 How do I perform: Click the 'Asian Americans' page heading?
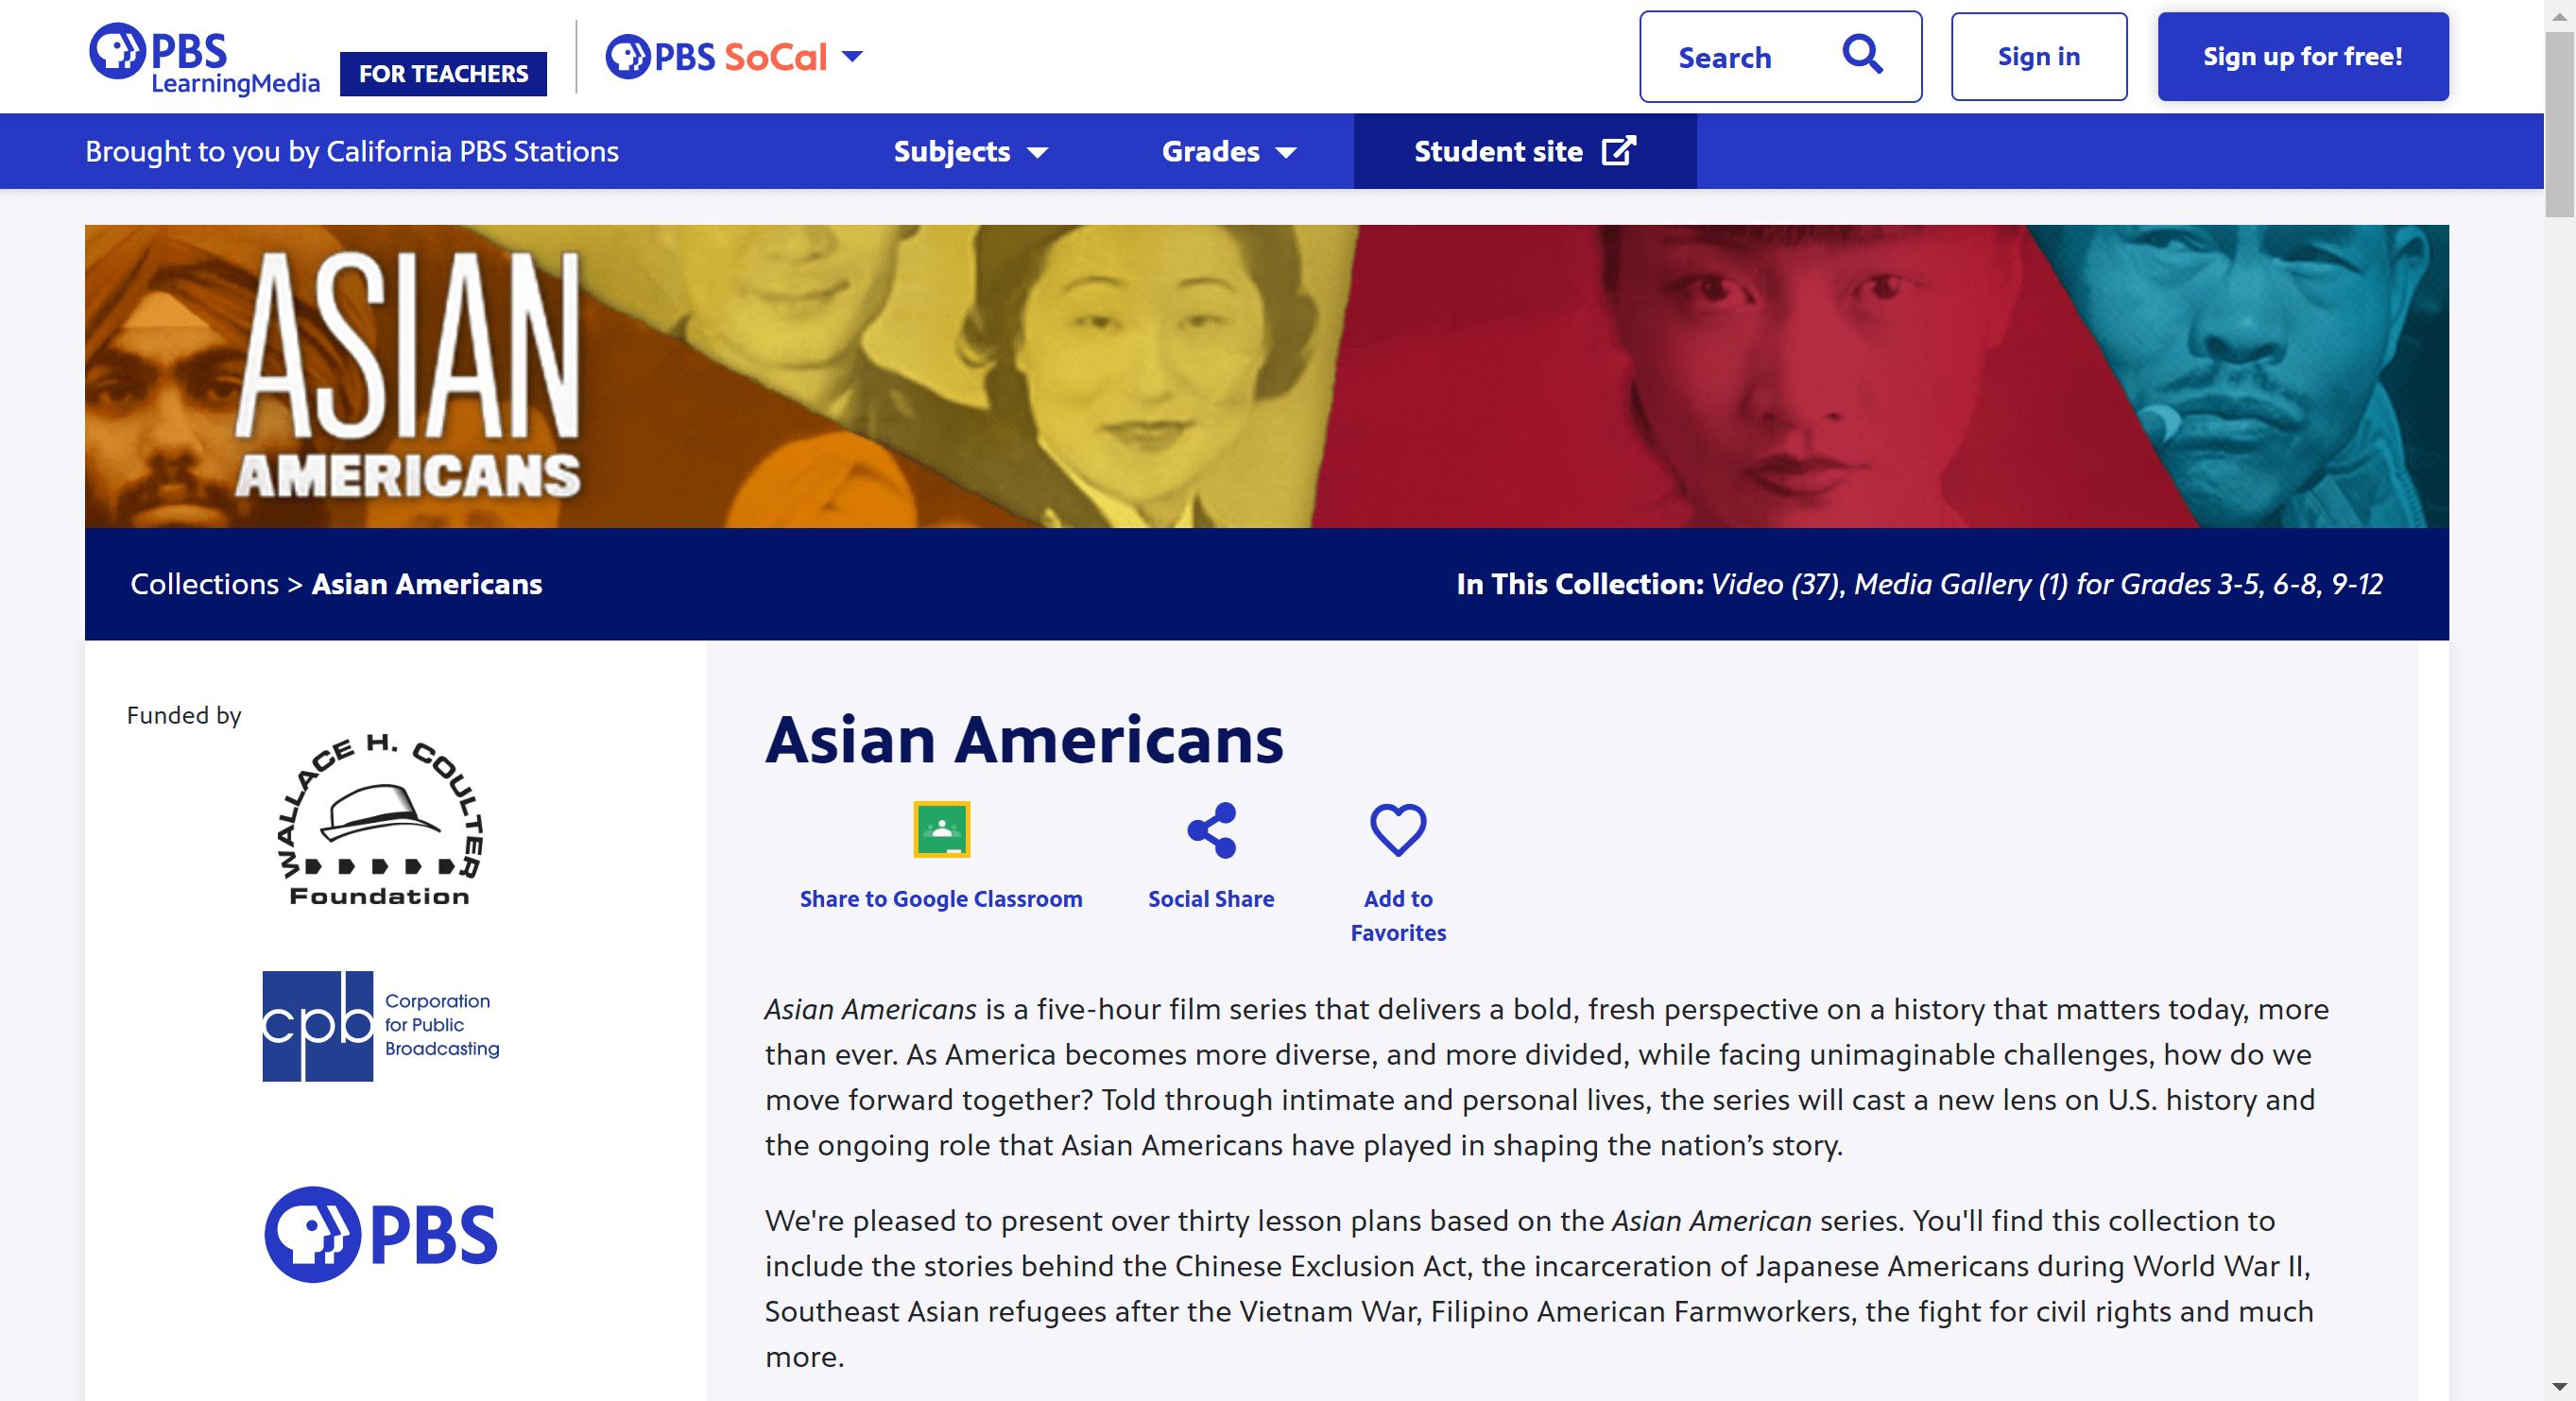pyautogui.click(x=1024, y=740)
